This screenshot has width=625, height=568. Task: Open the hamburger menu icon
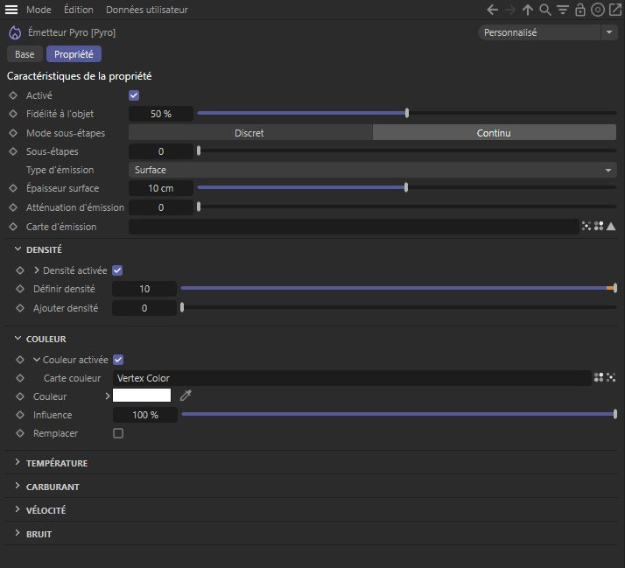coord(12,10)
